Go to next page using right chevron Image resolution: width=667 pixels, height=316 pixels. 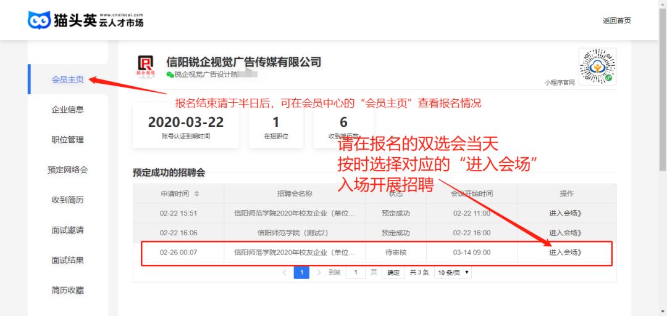(319, 272)
